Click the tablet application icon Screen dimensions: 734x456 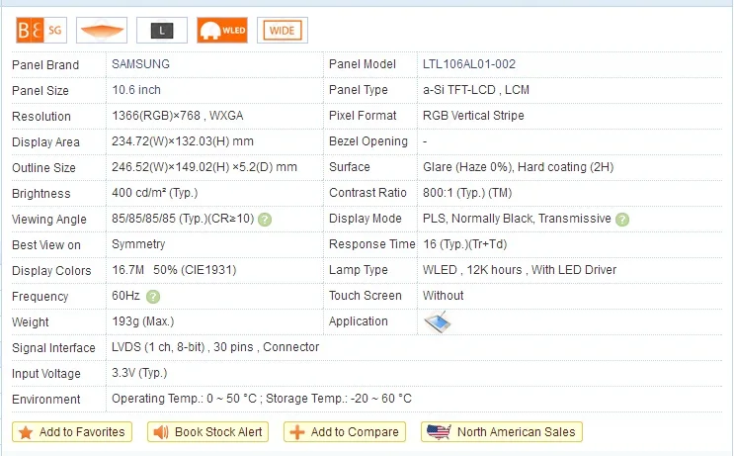[x=438, y=321]
